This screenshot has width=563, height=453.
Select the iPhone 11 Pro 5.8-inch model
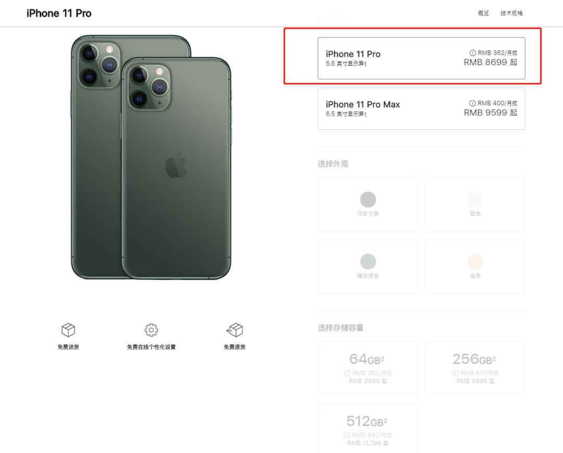click(x=421, y=58)
